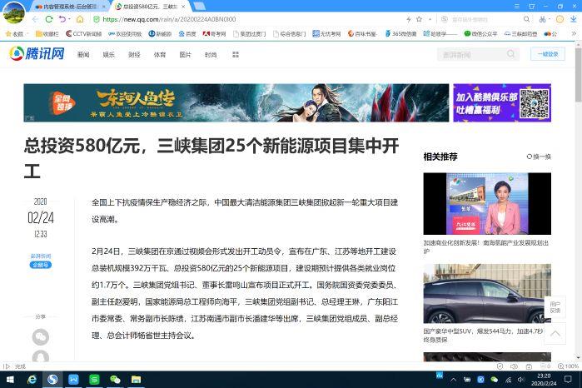582x388 pixels.
Task: Click the magnifier icon in browser search box
Action: 526,19
